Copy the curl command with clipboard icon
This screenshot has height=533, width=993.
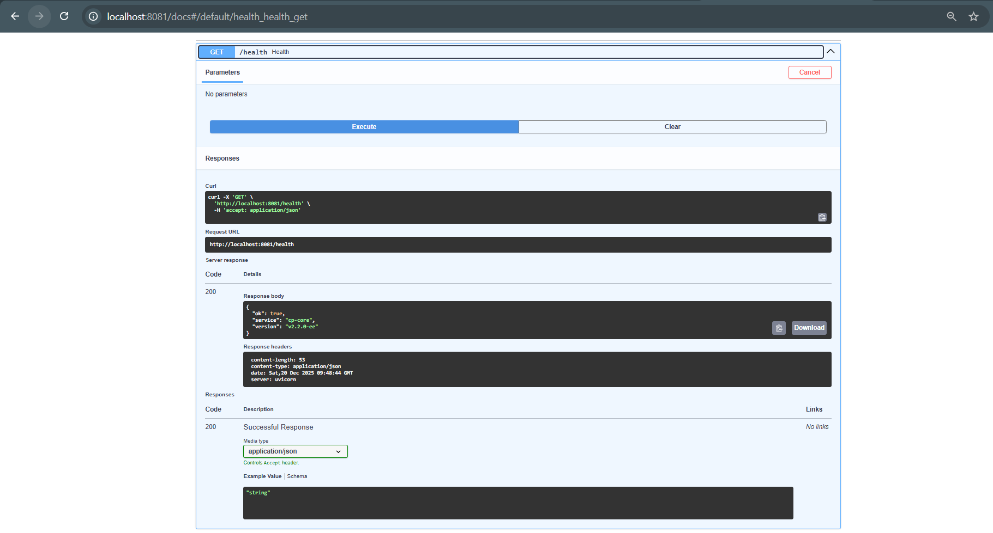click(x=822, y=217)
